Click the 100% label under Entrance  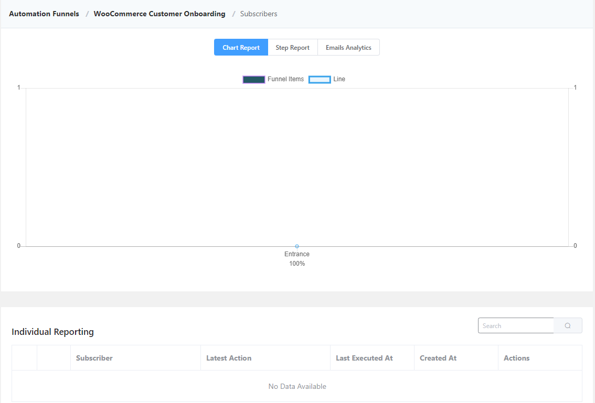click(297, 264)
